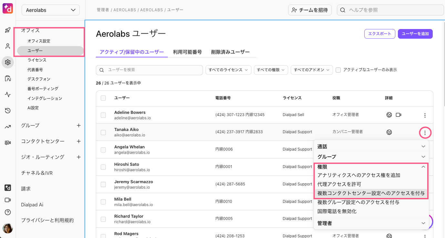
Task: Open the help question mark icon
Action: [8, 212]
